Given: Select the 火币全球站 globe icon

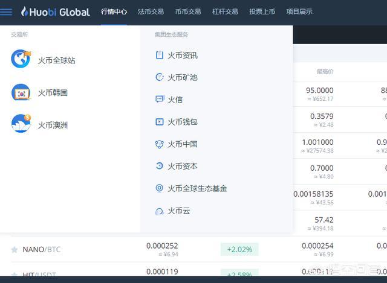Looking at the screenshot, I should click(21, 60).
